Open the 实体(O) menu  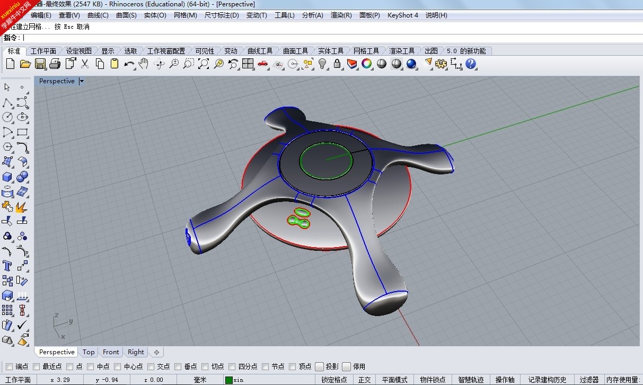pos(155,15)
